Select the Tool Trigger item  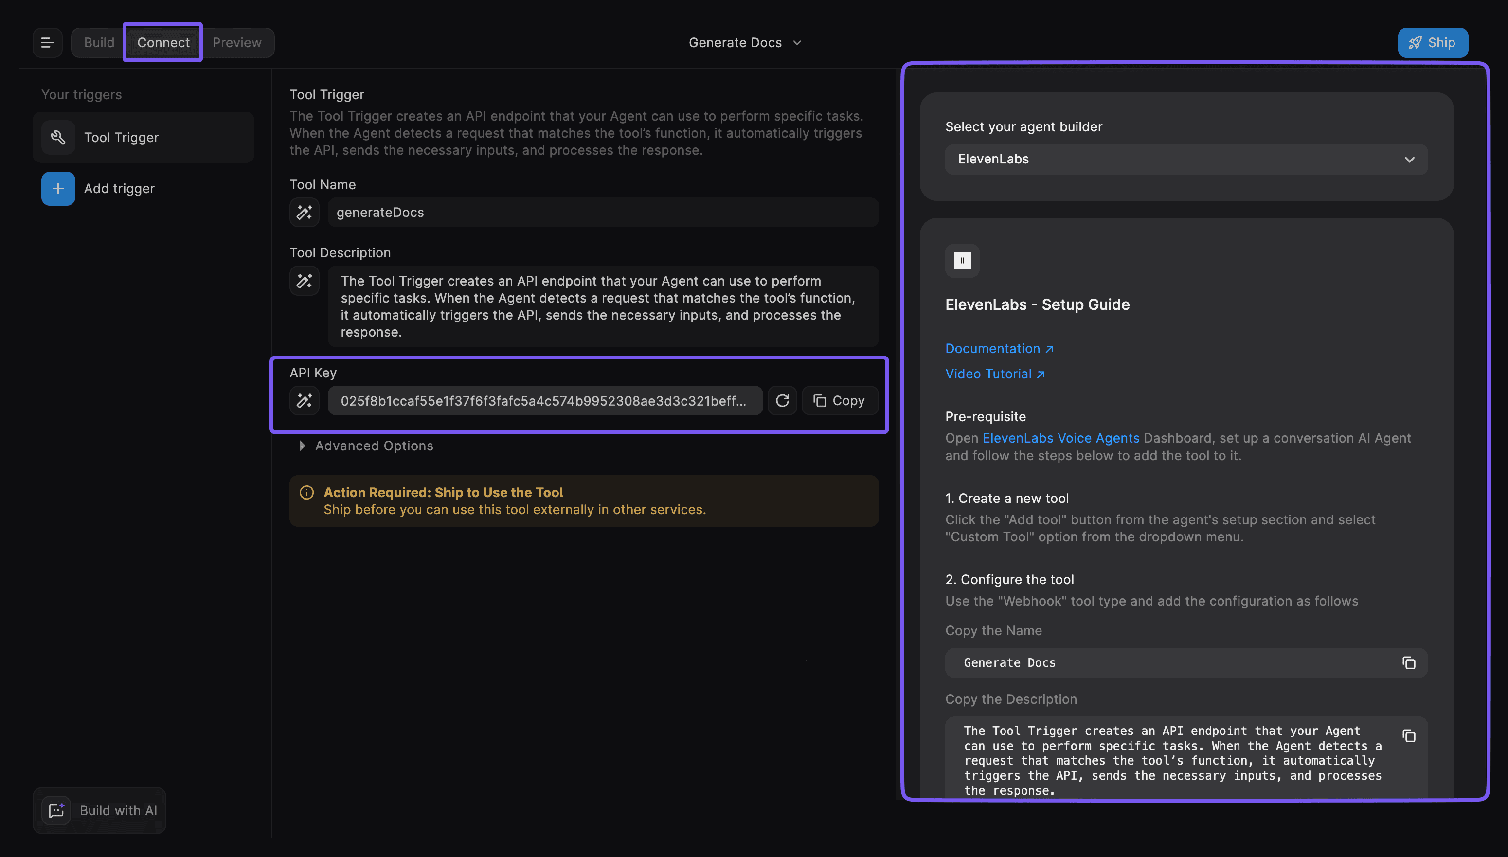(144, 137)
